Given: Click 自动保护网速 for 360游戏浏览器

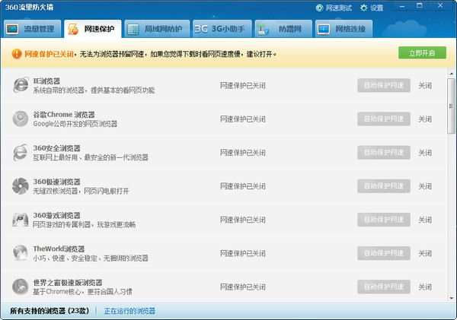Looking at the screenshot, I should click(384, 220).
